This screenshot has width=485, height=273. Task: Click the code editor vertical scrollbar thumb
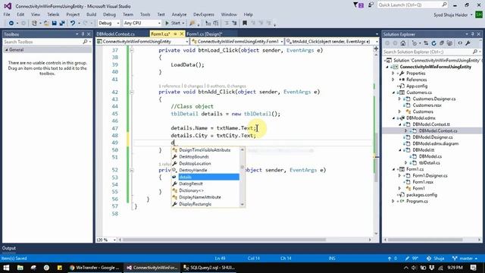pos(376,158)
